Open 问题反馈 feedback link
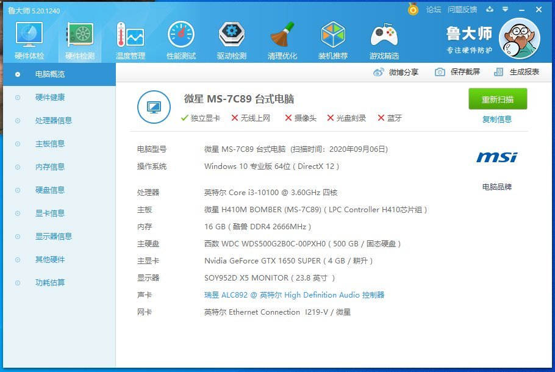 tap(462, 10)
